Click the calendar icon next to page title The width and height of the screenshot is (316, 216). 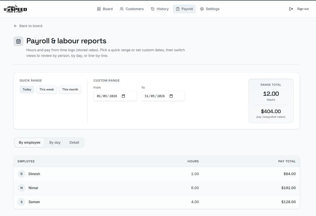18,41
